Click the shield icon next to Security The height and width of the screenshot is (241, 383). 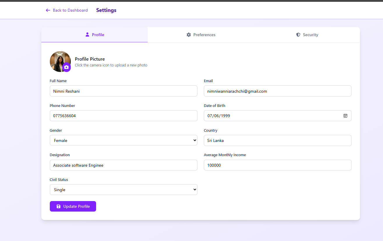298,35
